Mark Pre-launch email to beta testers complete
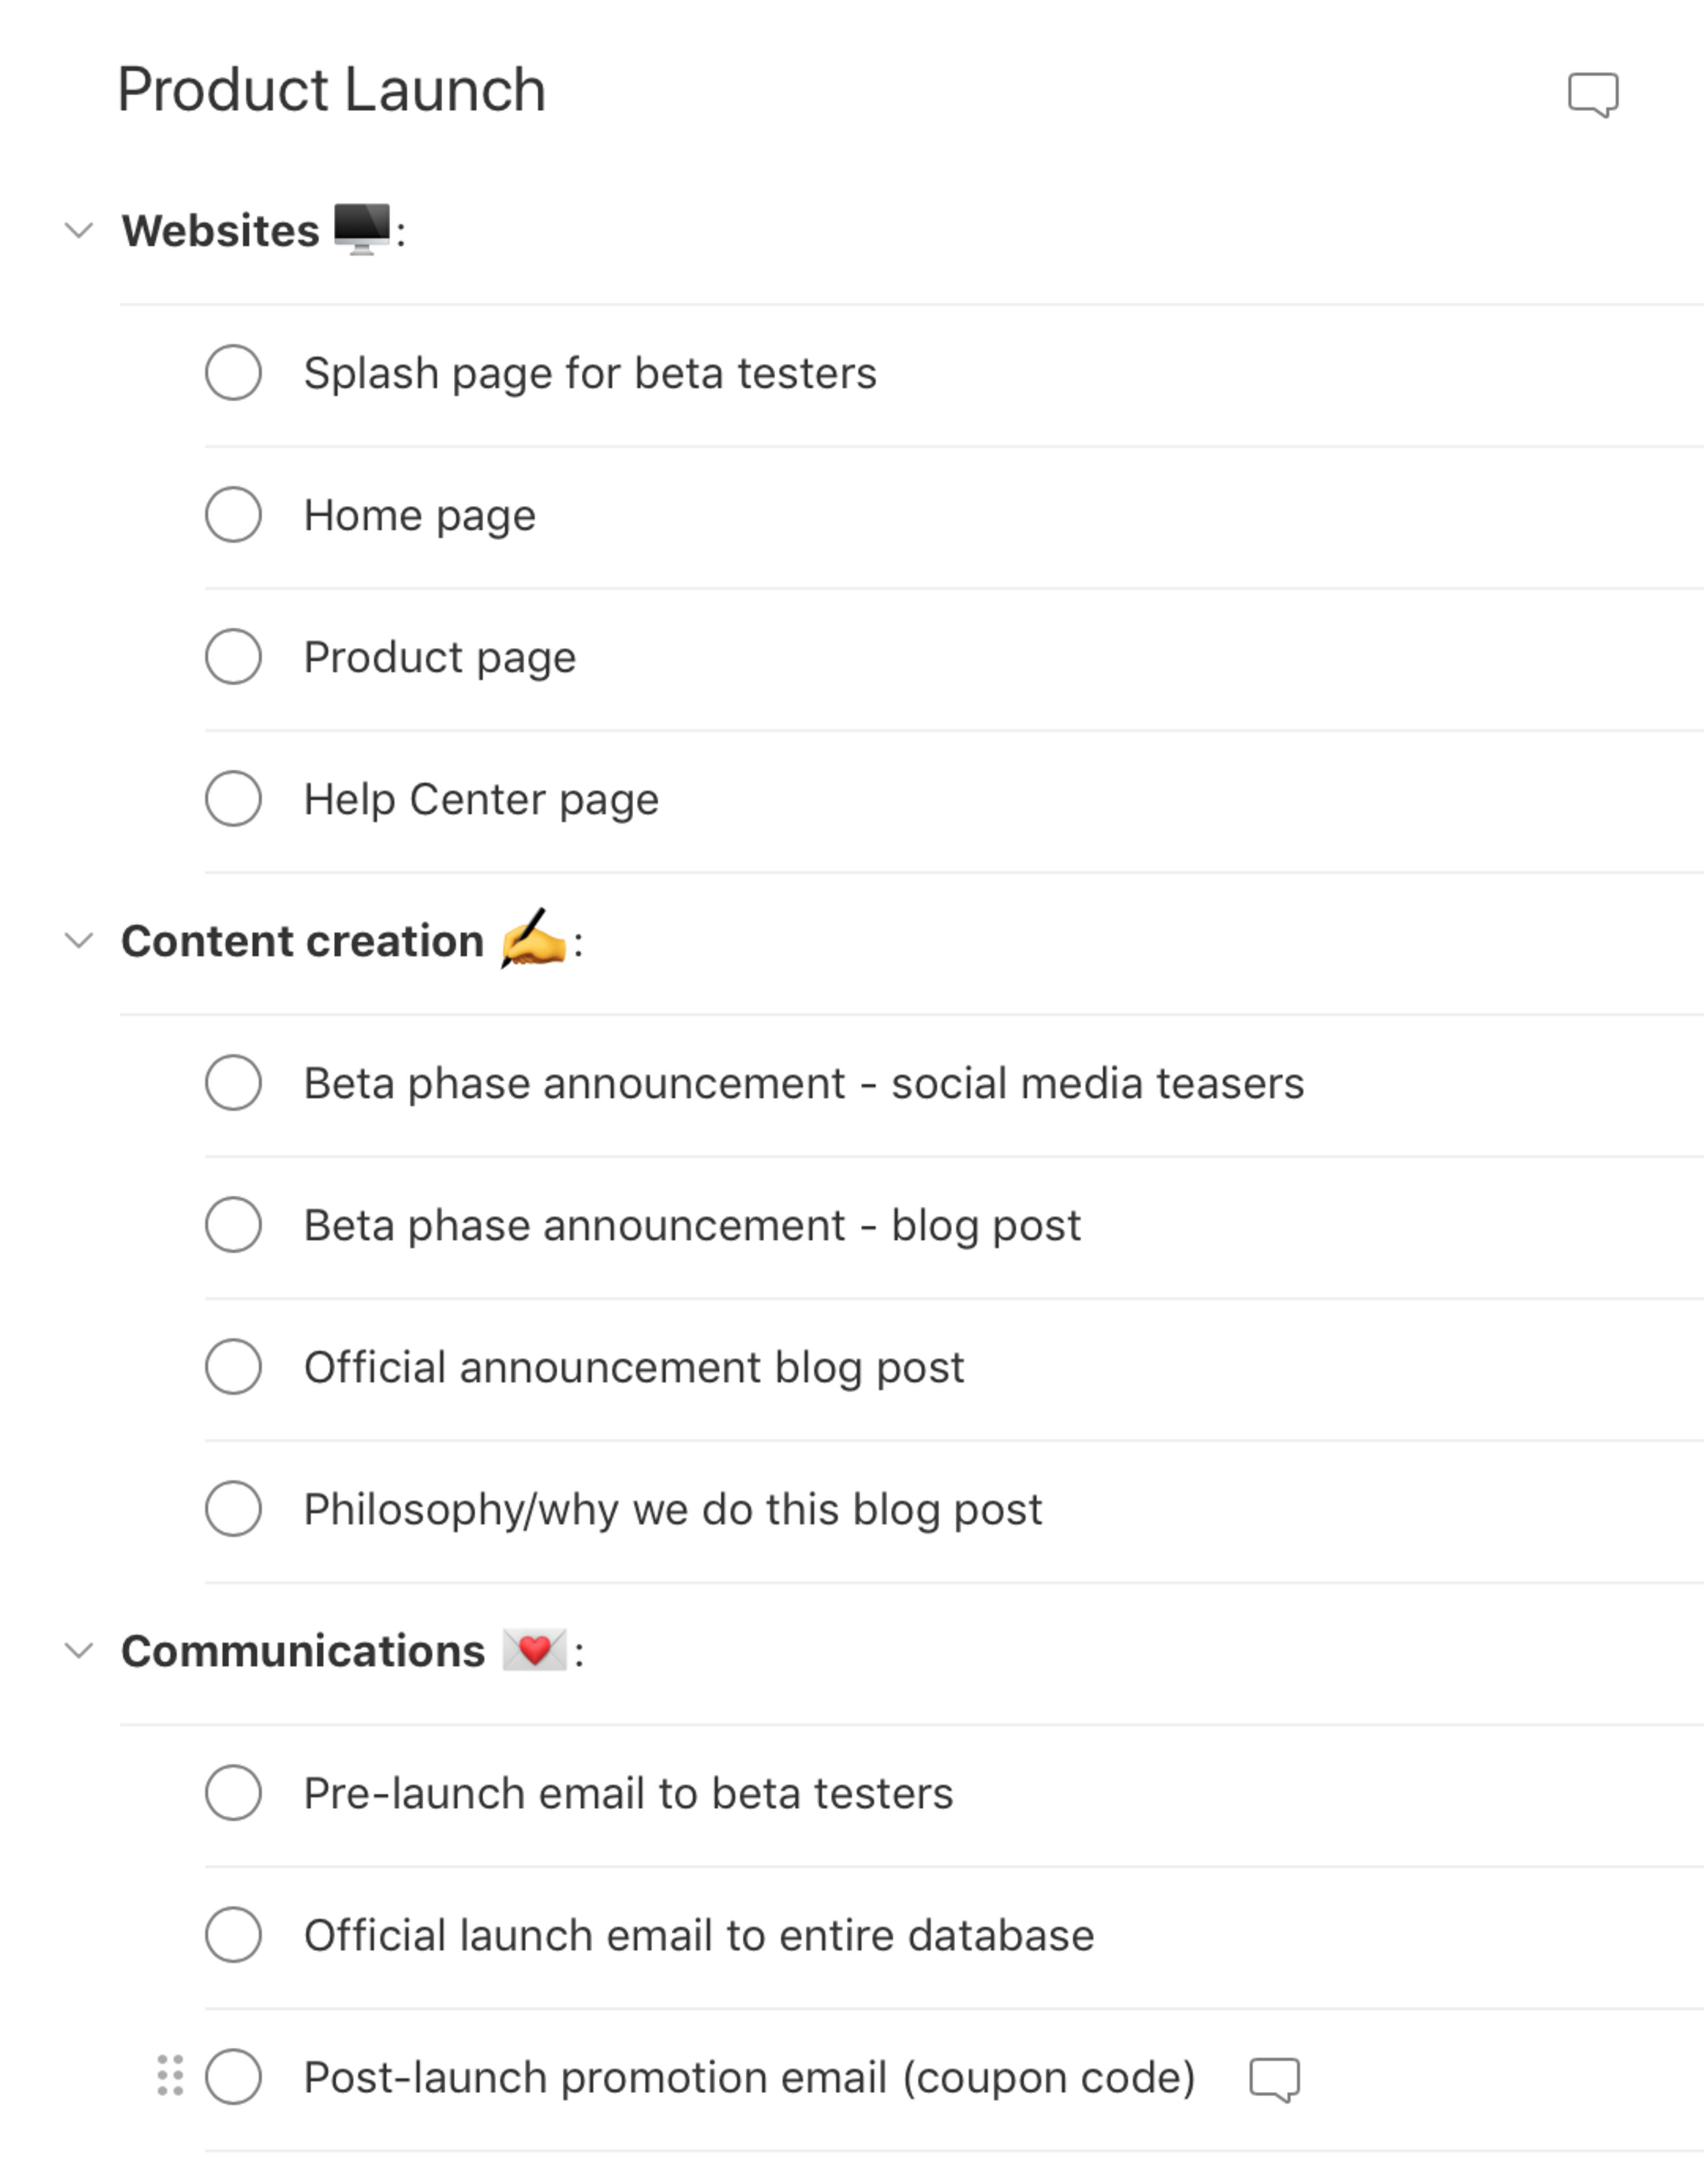Image resolution: width=1704 pixels, height=2184 pixels. 233,1793
